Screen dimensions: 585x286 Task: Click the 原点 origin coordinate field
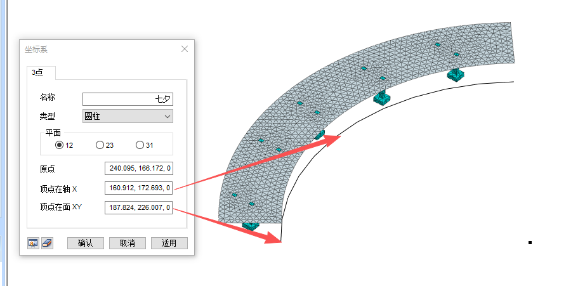click(x=139, y=168)
